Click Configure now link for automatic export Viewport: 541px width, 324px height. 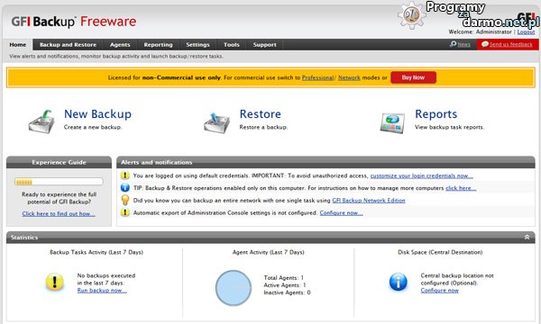pyautogui.click(x=341, y=212)
